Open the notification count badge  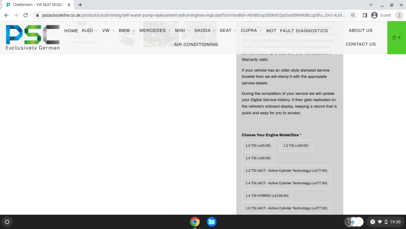[373, 222]
